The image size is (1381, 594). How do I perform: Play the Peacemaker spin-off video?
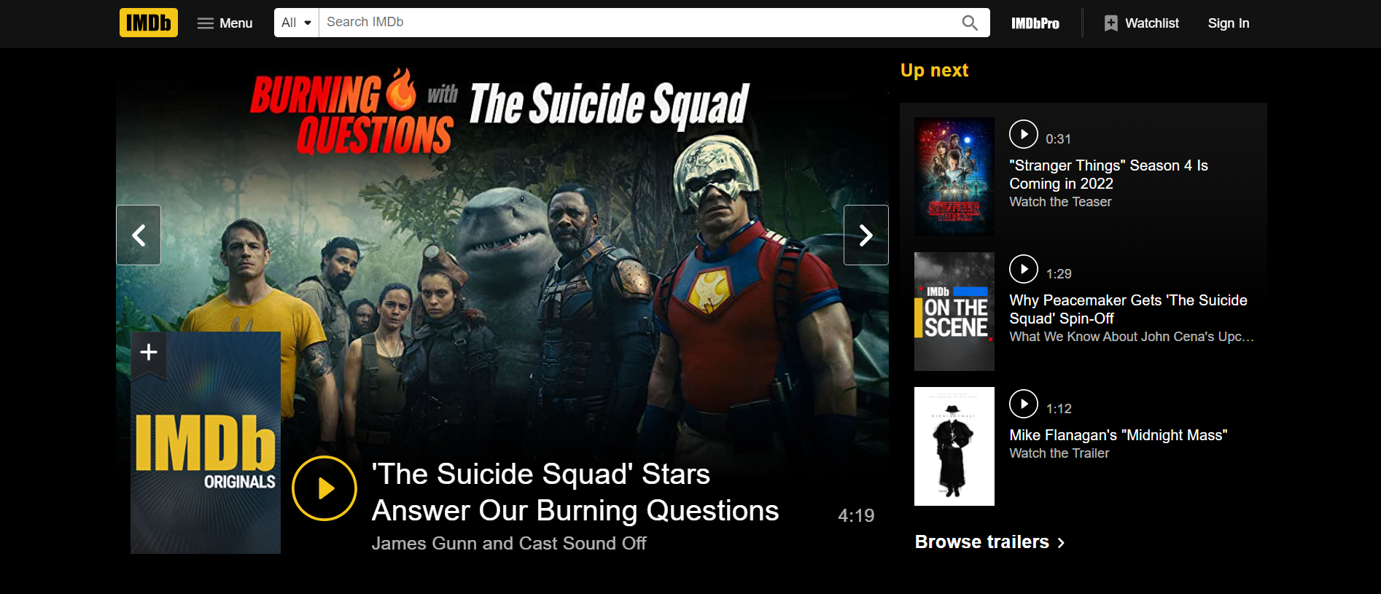[1024, 269]
